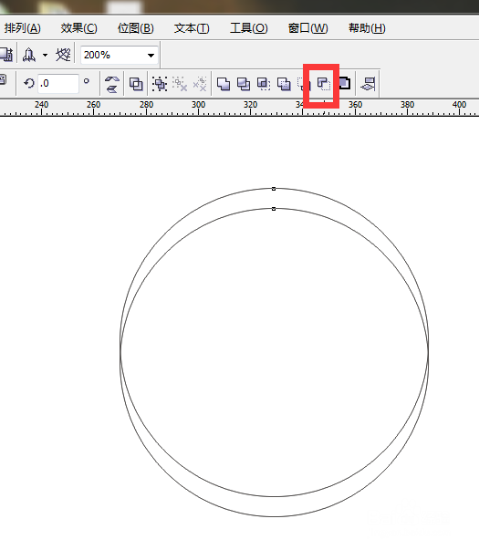
Task: Click the greyed-out Ungroup icon
Action: [180, 84]
